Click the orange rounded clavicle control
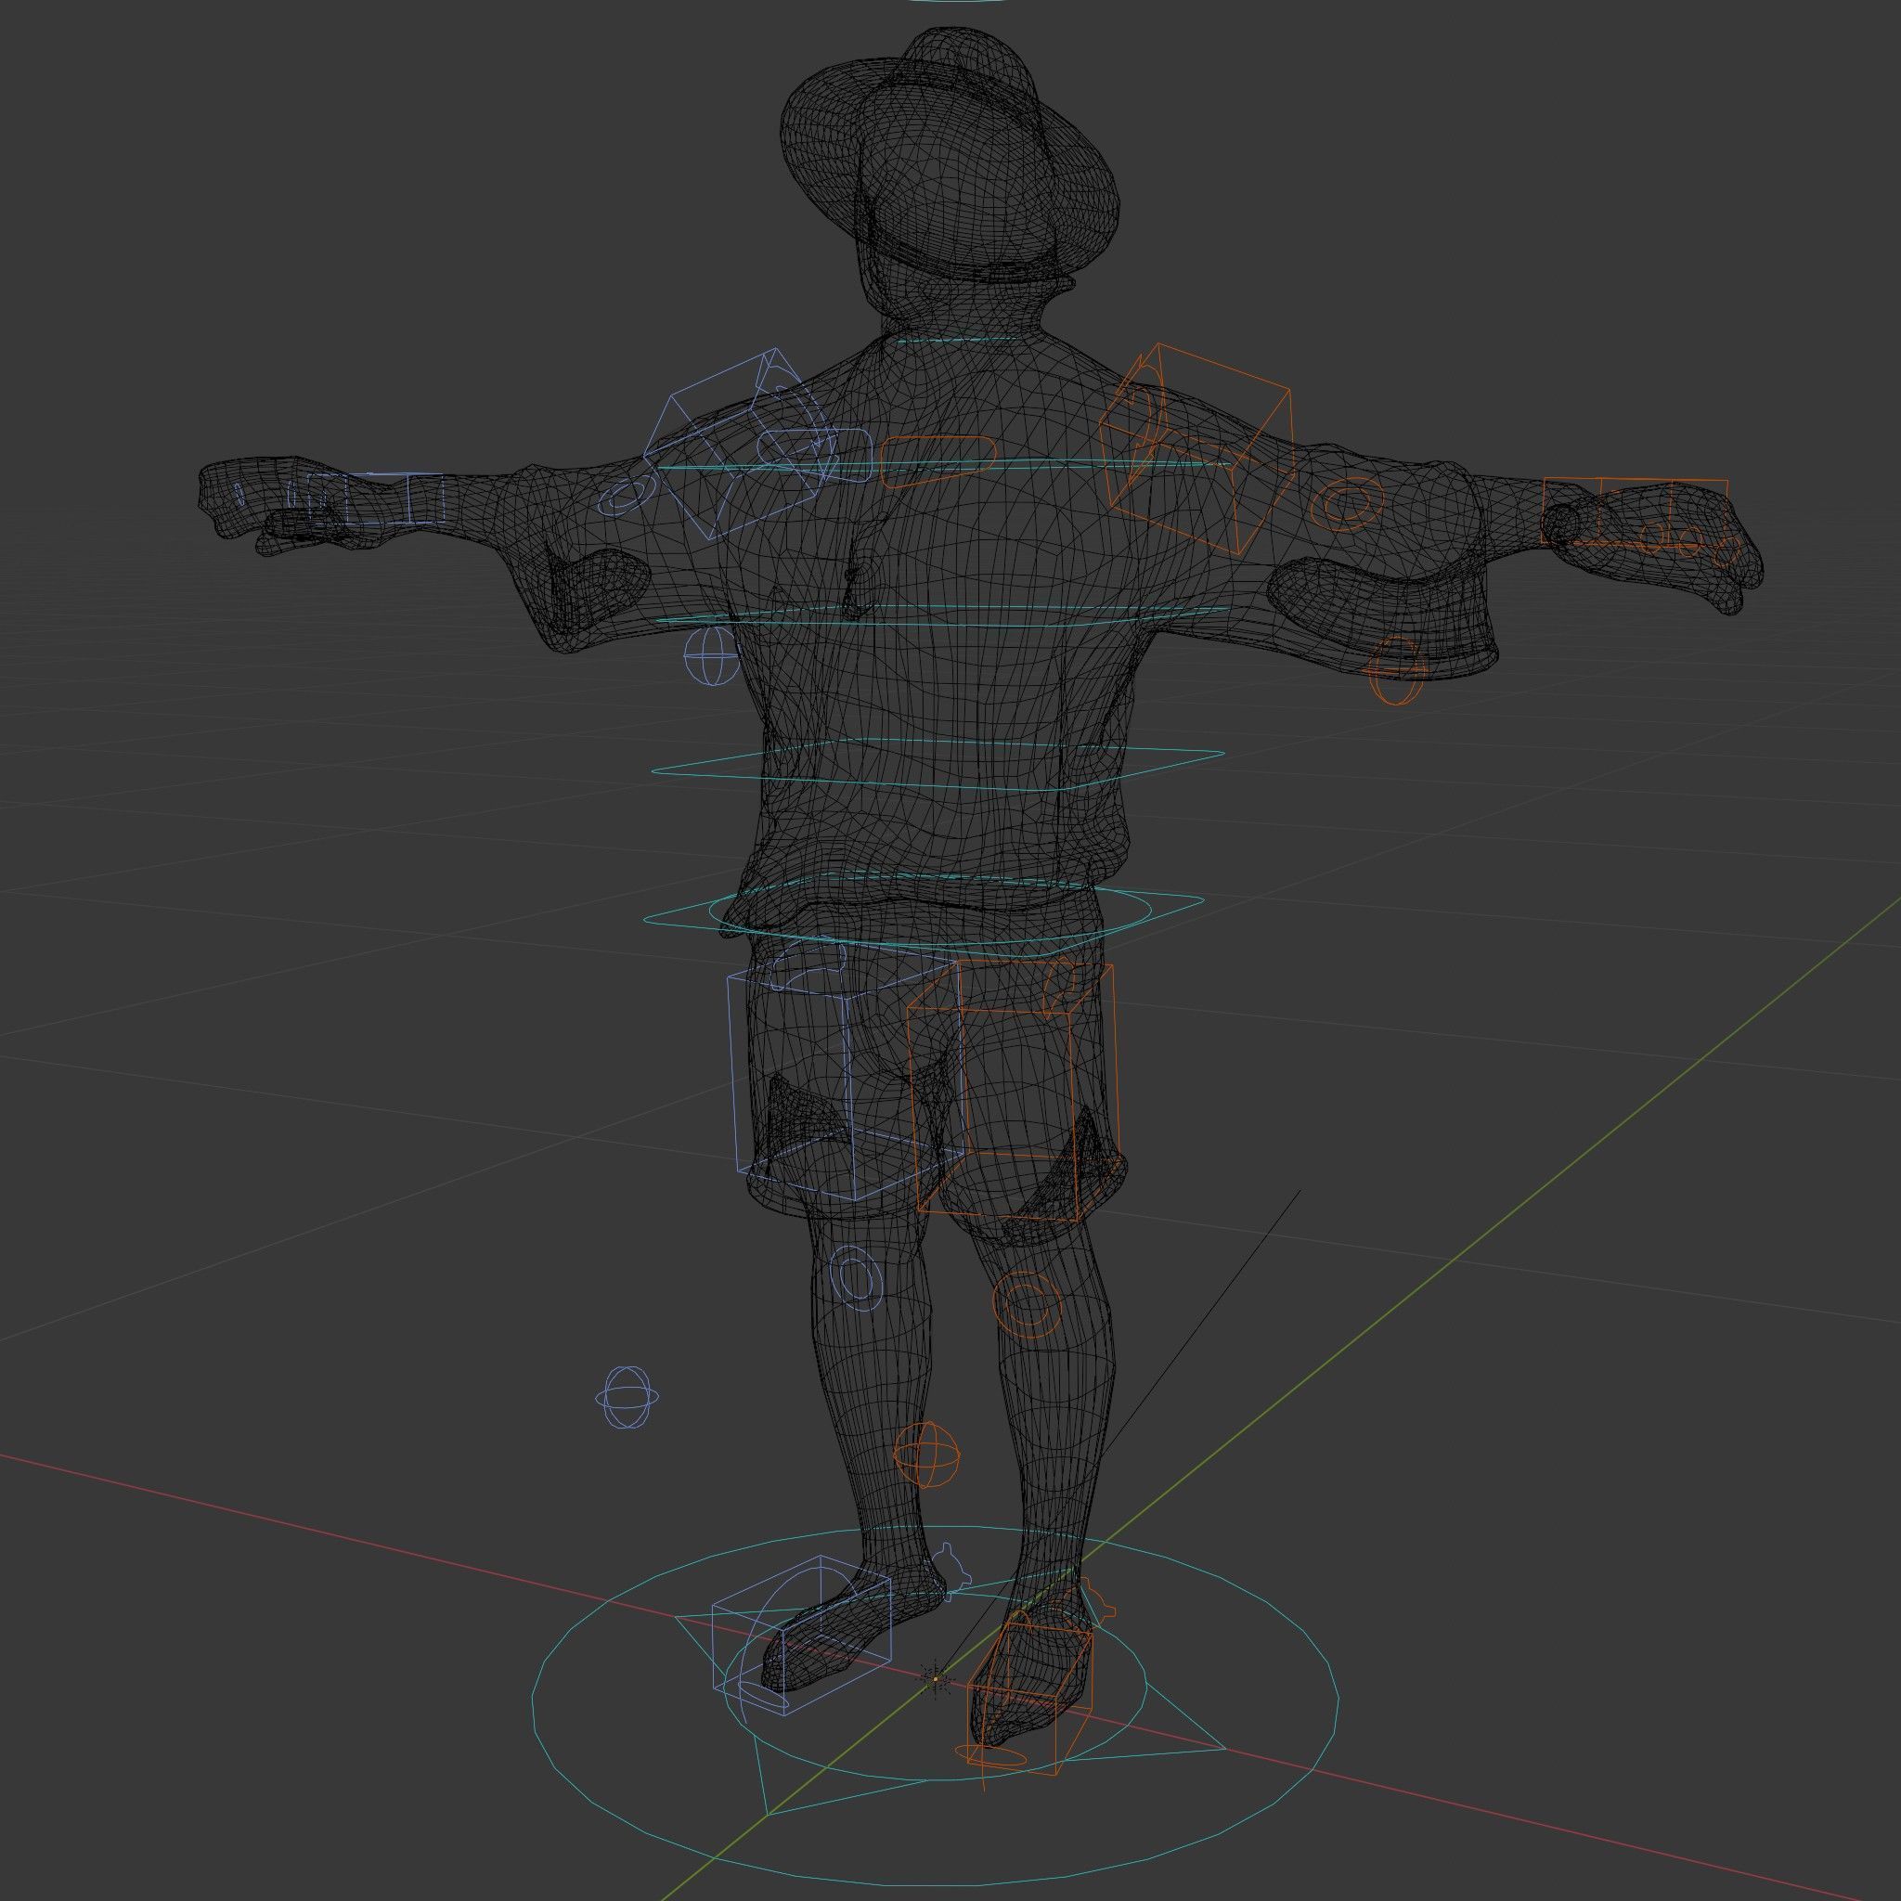 (x=938, y=461)
